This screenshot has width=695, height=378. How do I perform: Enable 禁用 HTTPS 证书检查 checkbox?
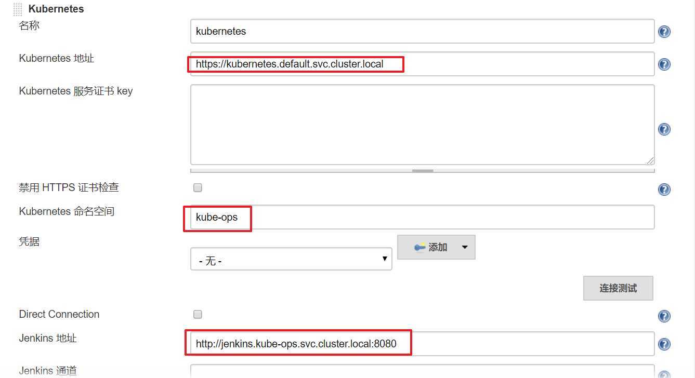coord(198,187)
